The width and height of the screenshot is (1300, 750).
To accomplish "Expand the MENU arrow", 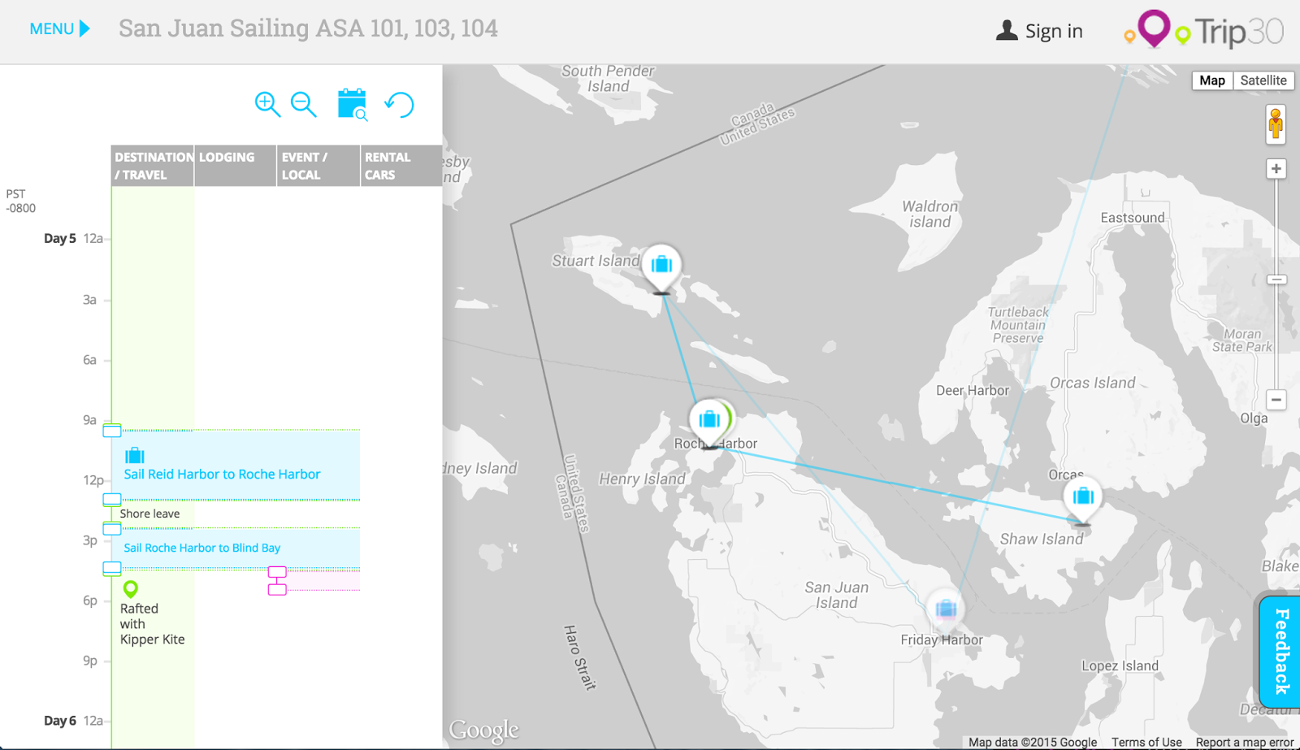I will tap(60, 29).
